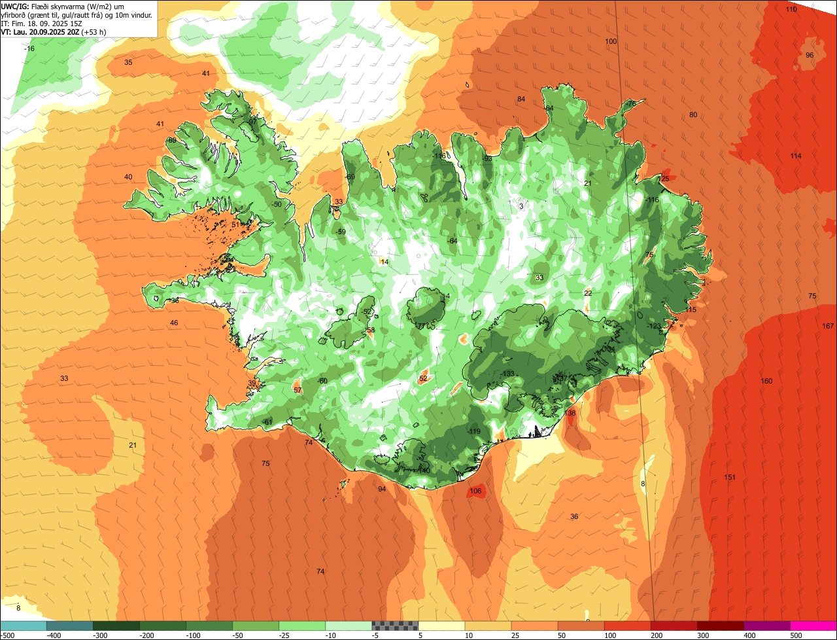
Task: Click the map value '110' at the top right
Action: click(791, 9)
